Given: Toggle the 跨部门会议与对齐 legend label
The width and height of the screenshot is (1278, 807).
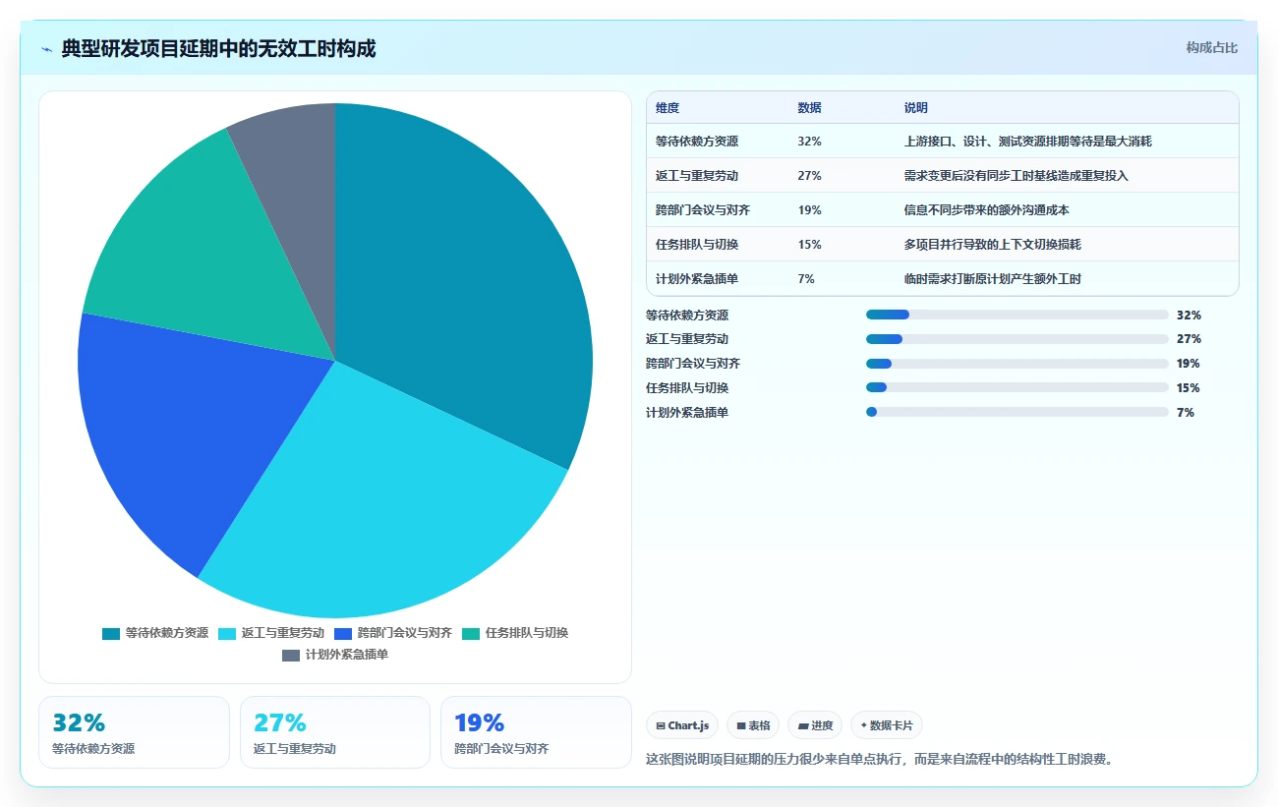Looking at the screenshot, I should point(405,633).
